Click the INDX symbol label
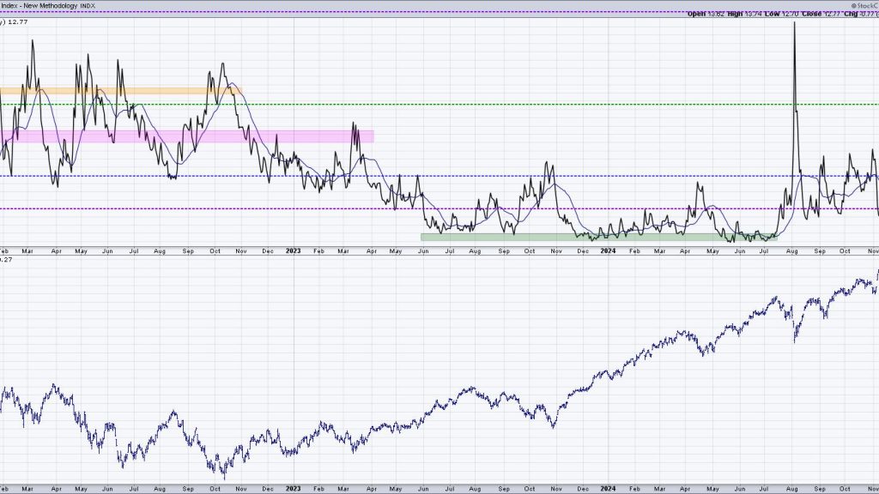The height and width of the screenshot is (494, 879). click(x=86, y=5)
